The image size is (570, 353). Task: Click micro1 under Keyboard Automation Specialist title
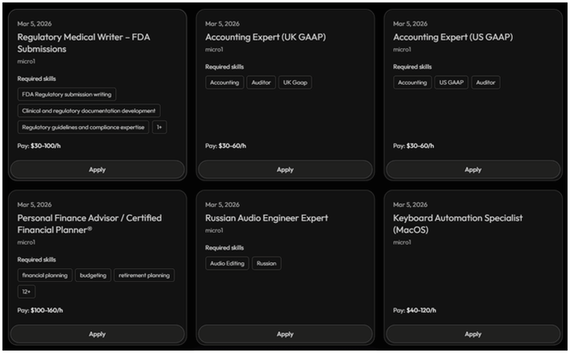[402, 243]
